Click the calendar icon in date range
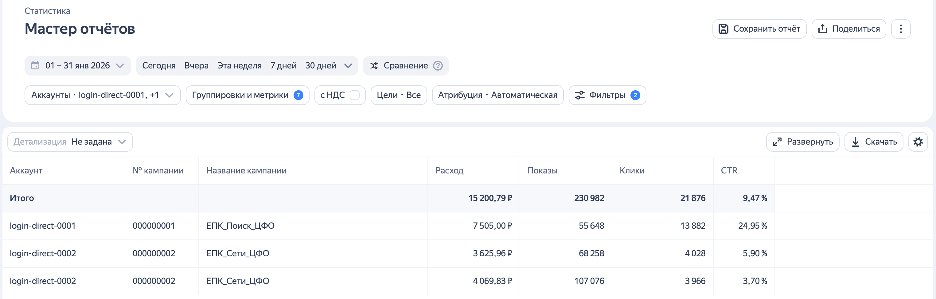This screenshot has height=299, width=936. [35, 65]
